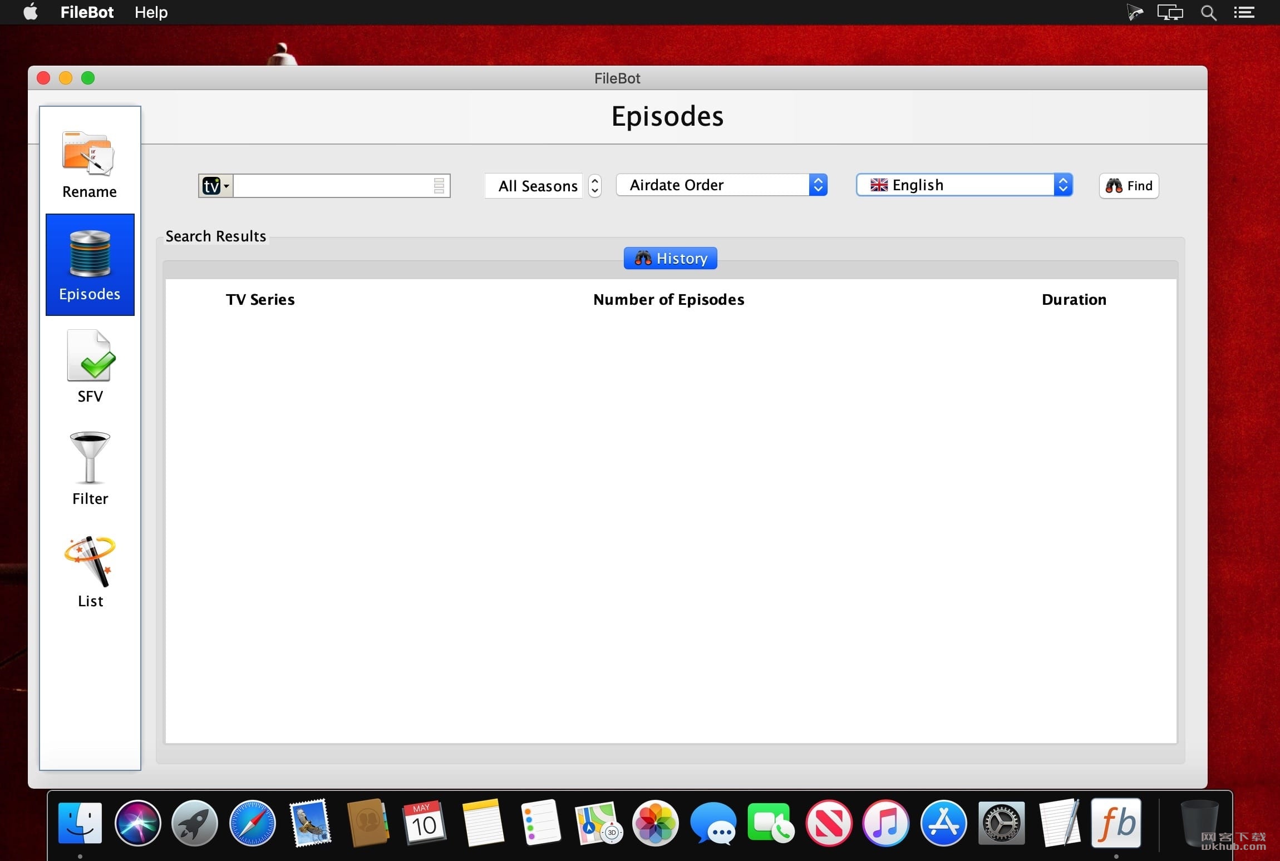Expand the English language dropdown
This screenshot has height=861, width=1280.
(964, 185)
